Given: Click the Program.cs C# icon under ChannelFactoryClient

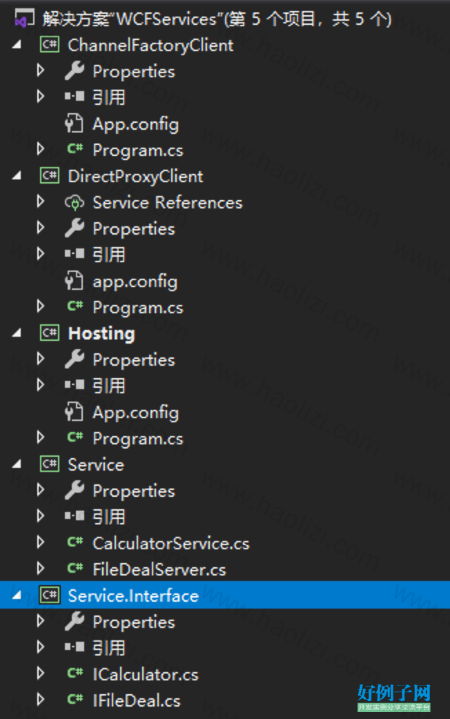Looking at the screenshot, I should click(x=75, y=149).
